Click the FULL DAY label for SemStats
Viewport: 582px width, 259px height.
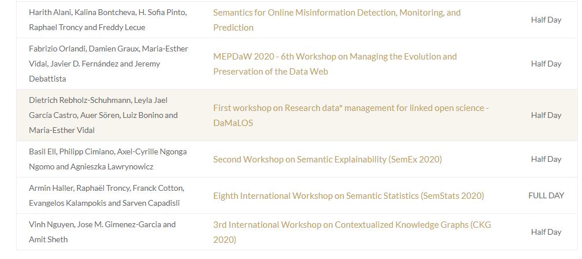click(546, 195)
